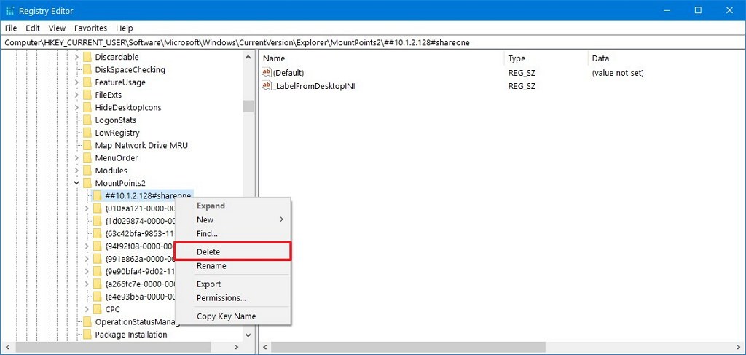Expand the Discardable key
This screenshot has width=746, height=355.
click(x=76, y=57)
